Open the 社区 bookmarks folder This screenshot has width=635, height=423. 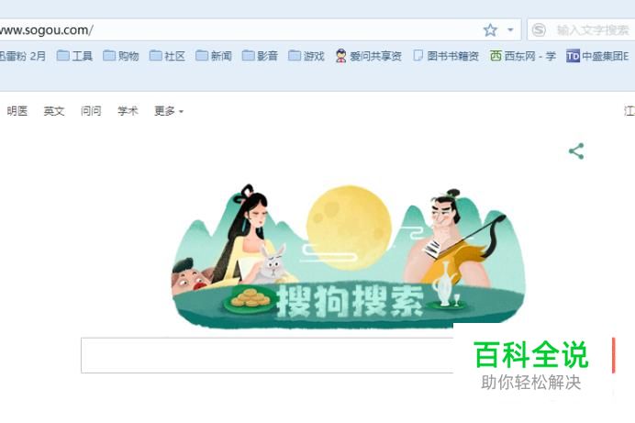coord(167,56)
